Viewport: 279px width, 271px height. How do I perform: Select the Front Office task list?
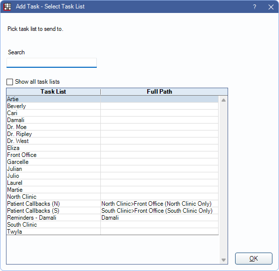(112, 155)
